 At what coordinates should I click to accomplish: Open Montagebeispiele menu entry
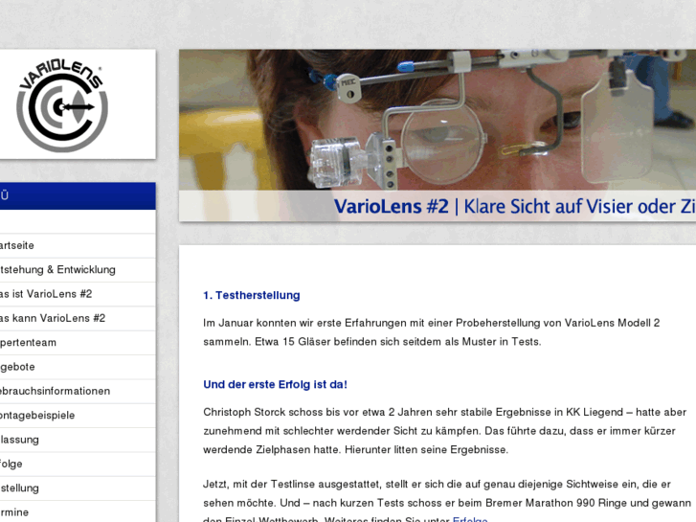coord(78,416)
